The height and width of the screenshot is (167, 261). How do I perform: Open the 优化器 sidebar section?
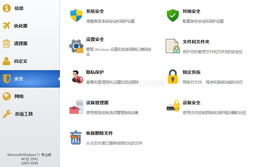coord(21,26)
